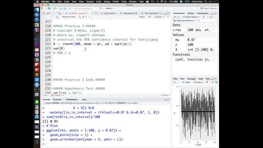The image size is (263, 148).
Task: Click the Source button
Action: pyautogui.click(x=158, y=17)
